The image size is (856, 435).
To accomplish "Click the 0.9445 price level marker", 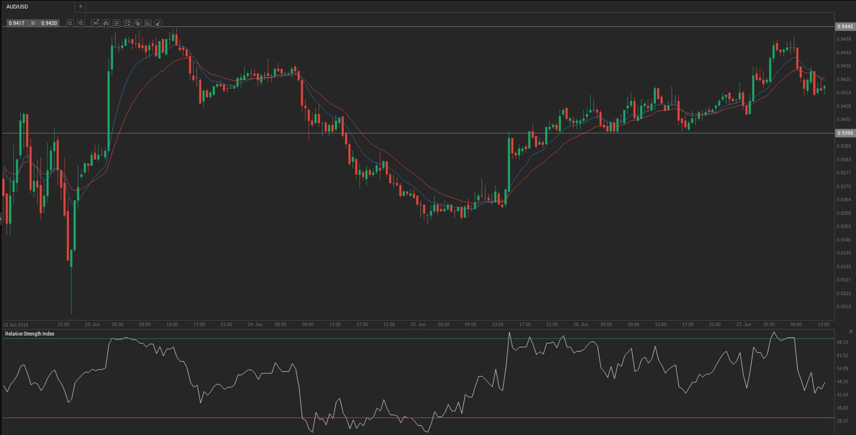I will [x=845, y=26].
